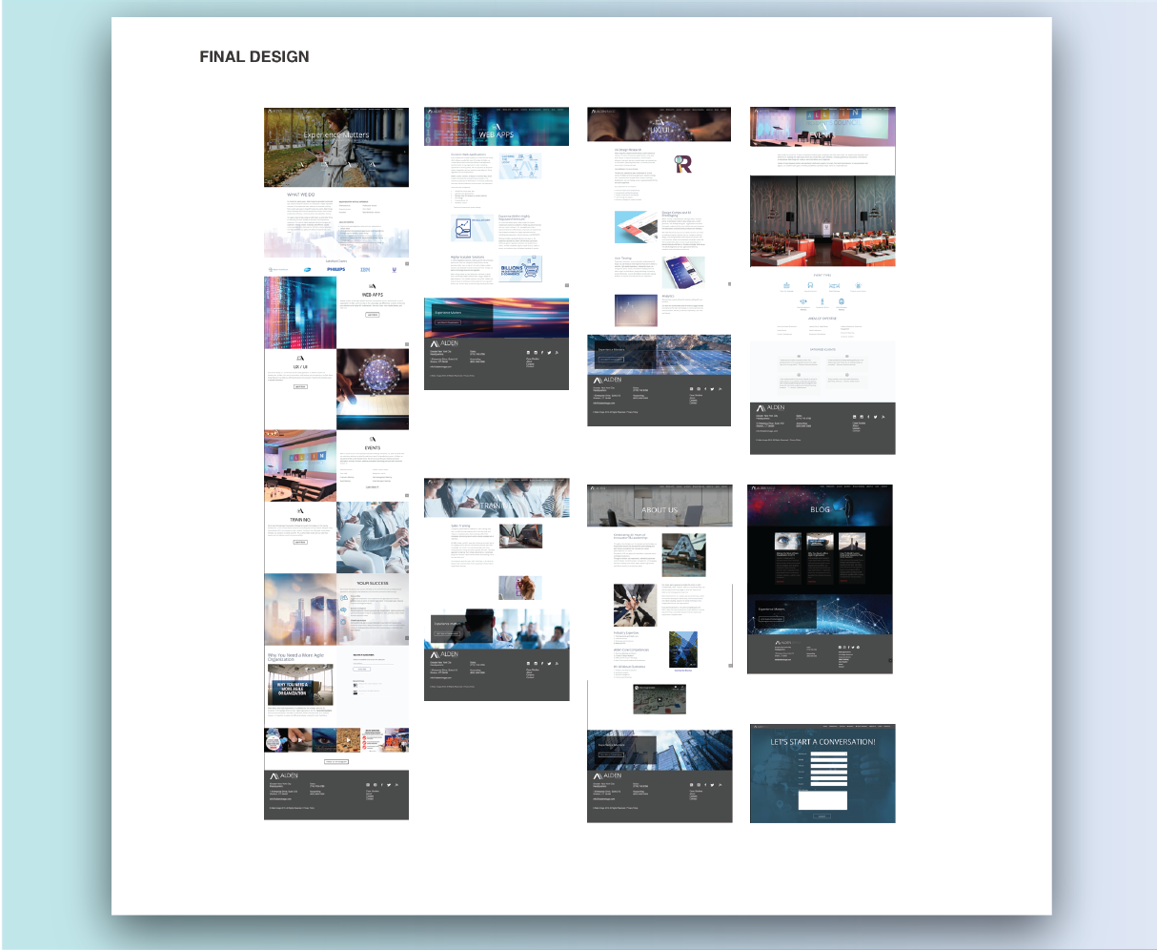Click the Facebook icon in Web Apps footer

click(x=542, y=353)
